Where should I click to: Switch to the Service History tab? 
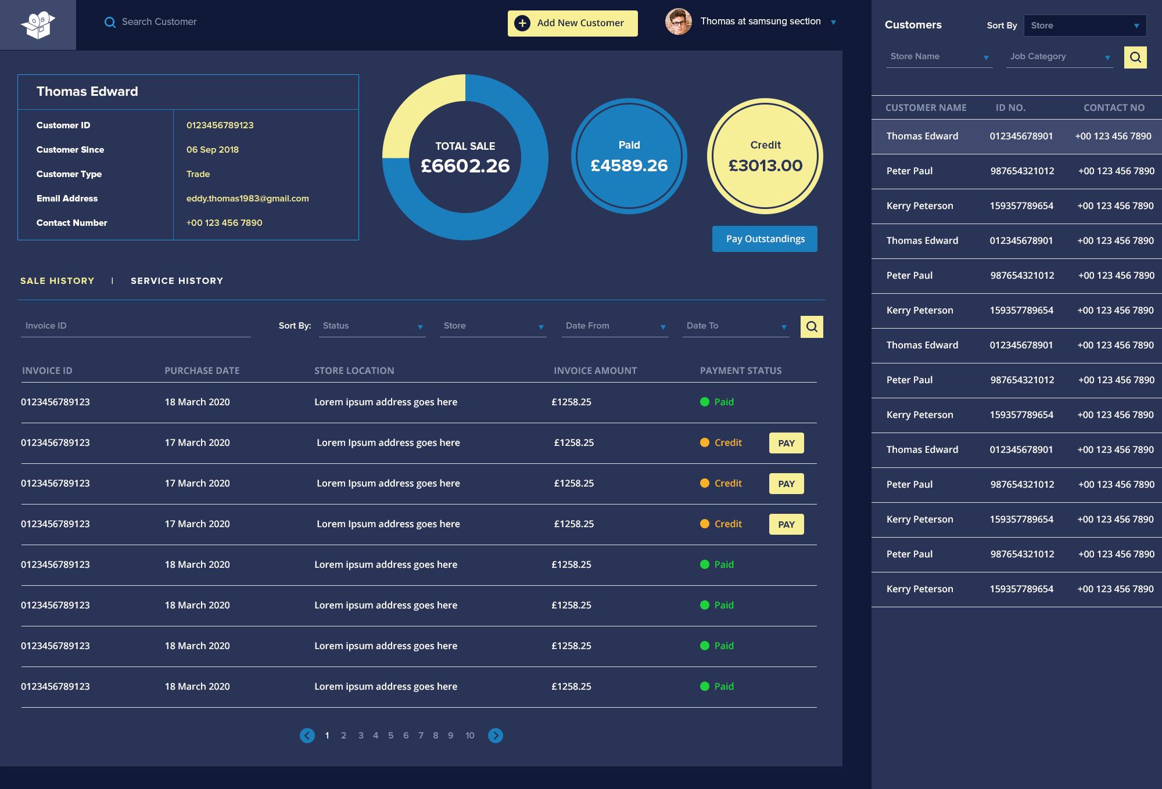177,281
